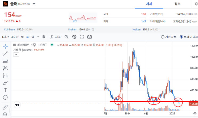Open chart settings gear in toolbar

tap(74, 37)
